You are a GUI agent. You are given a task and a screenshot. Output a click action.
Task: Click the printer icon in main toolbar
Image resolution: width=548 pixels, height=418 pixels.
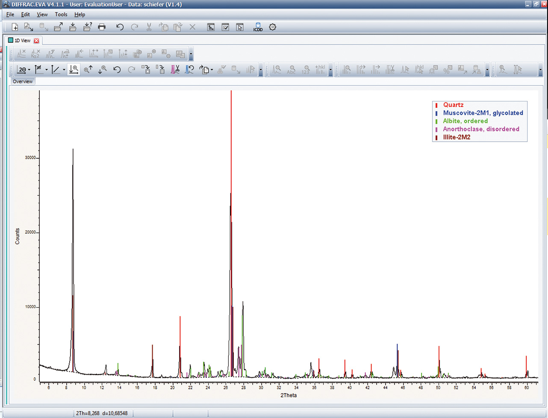102,27
